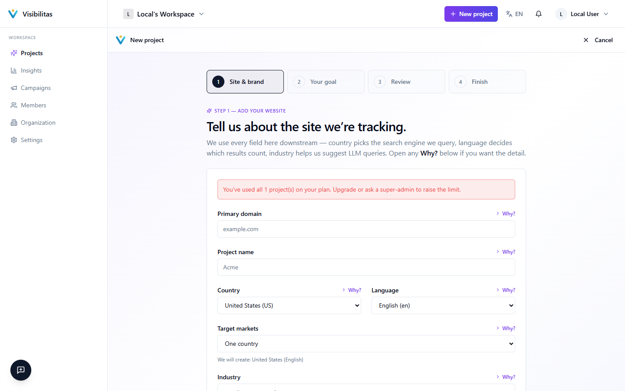Image resolution: width=625 pixels, height=391 pixels.
Task: Click step 3 number circle
Action: (x=380, y=82)
